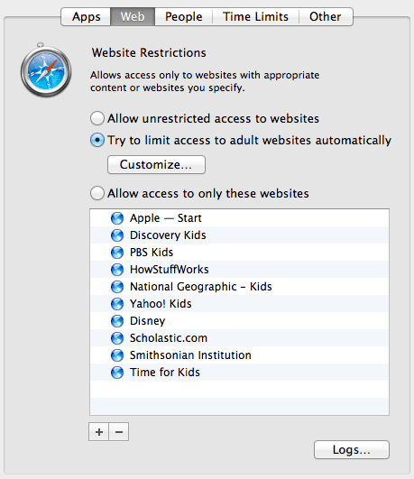Select Time for Kids website entry
Screen dimensions: 414x479
point(239,372)
